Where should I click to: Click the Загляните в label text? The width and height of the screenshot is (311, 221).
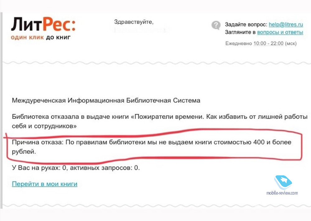coord(240,32)
